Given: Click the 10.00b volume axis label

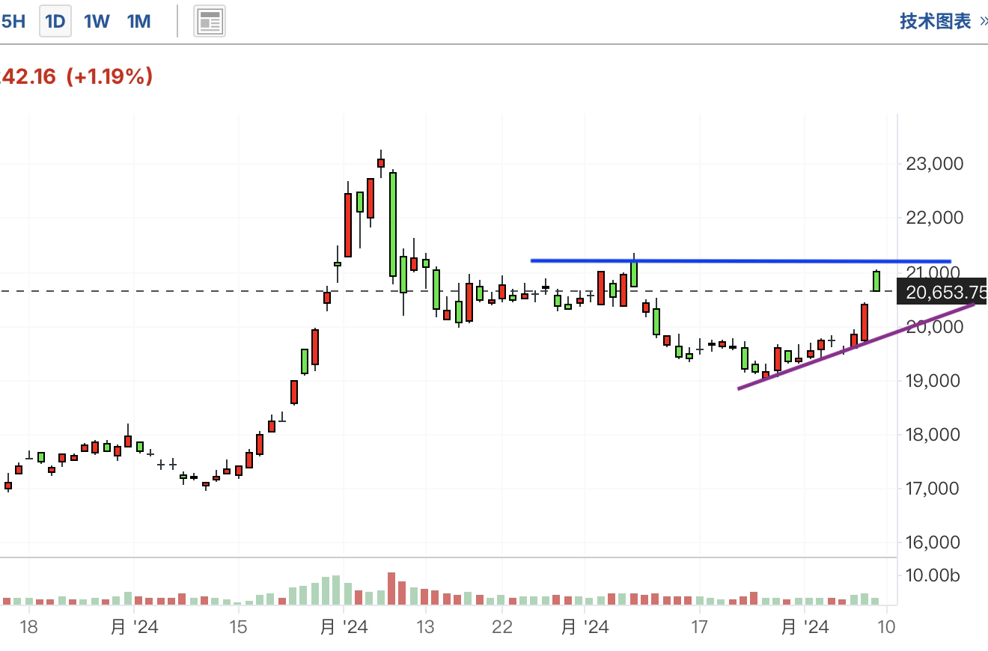Looking at the screenshot, I should tap(932, 575).
